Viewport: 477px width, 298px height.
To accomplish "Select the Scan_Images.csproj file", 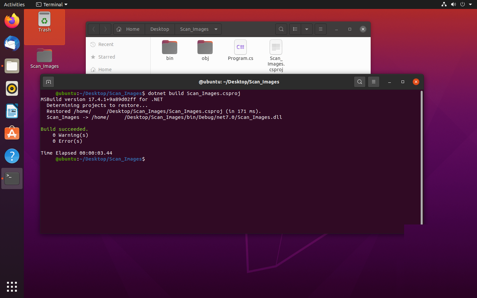I will click(x=276, y=55).
